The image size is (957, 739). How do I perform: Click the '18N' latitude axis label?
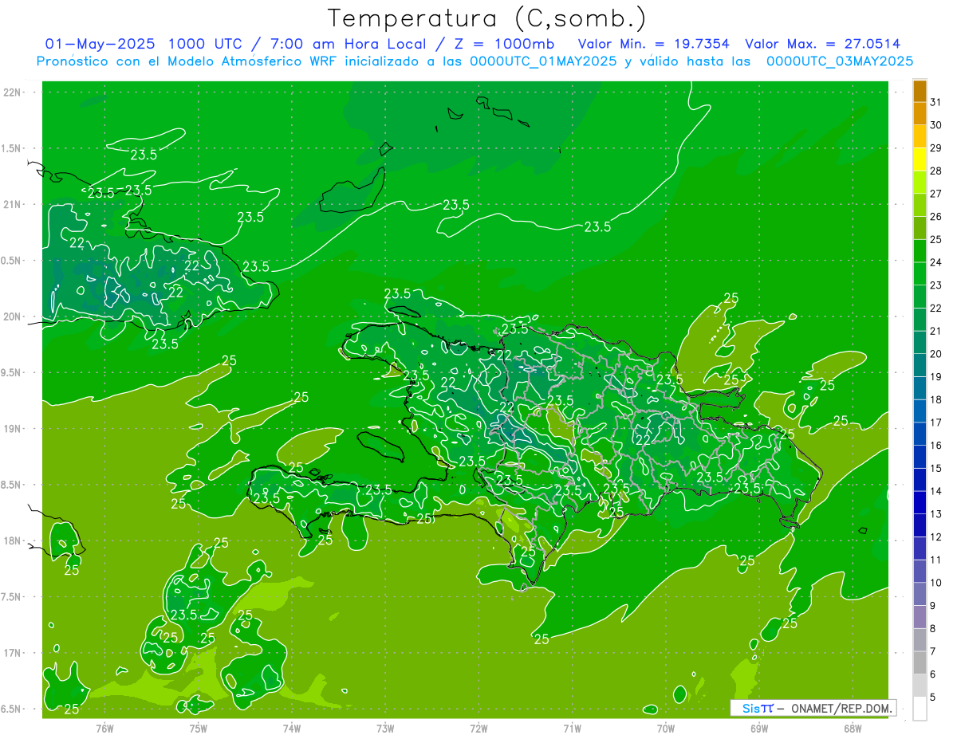pyautogui.click(x=13, y=540)
